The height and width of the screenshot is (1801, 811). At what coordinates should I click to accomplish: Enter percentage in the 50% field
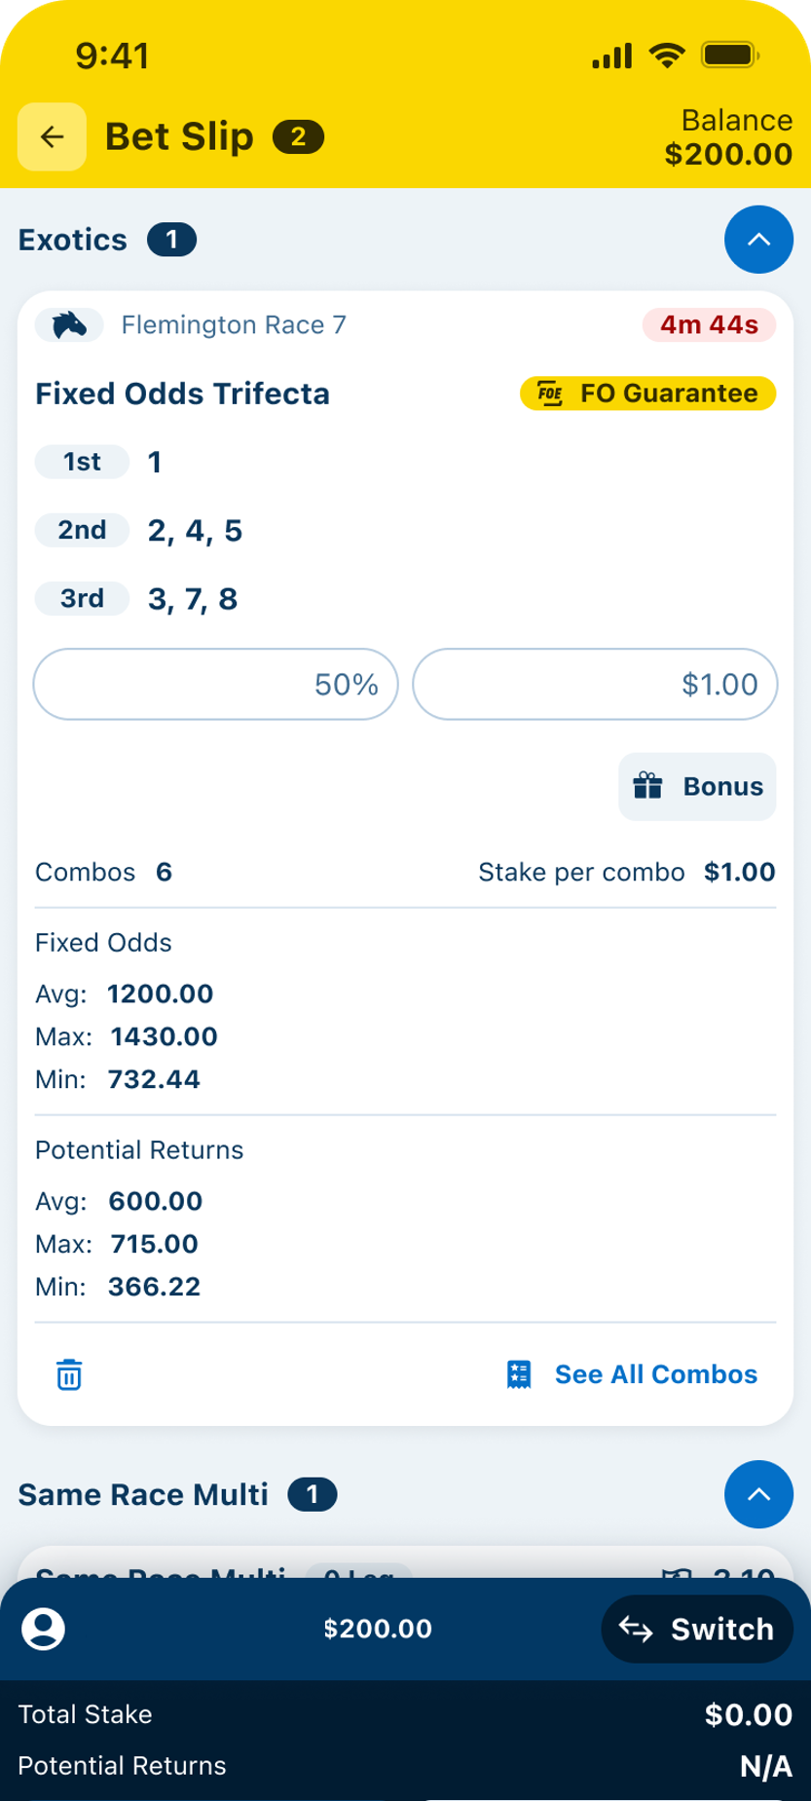[215, 685]
